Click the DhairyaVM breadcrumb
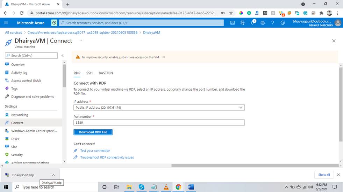This screenshot has height=192, width=343. click(152, 32)
